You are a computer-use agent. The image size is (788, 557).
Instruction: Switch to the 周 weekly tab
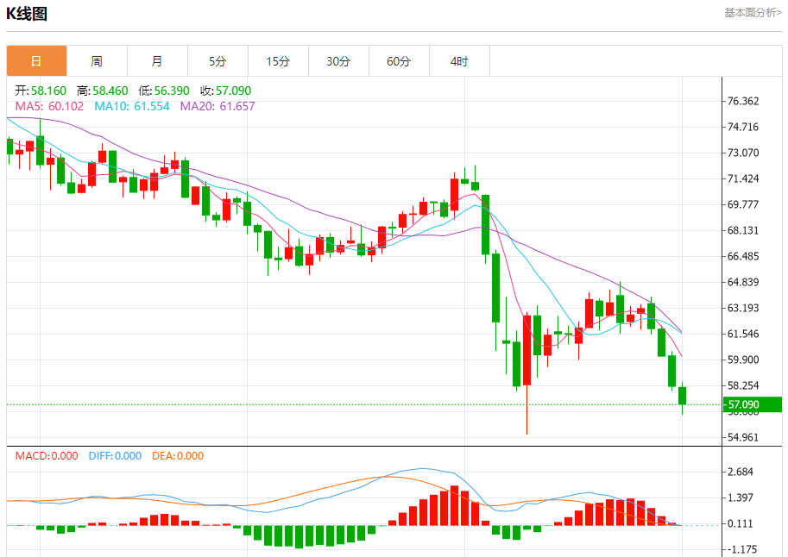pos(97,61)
